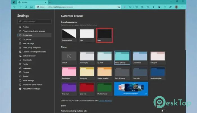
Task: Select the Moonlight glow theme
Action: click(x=158, y=73)
